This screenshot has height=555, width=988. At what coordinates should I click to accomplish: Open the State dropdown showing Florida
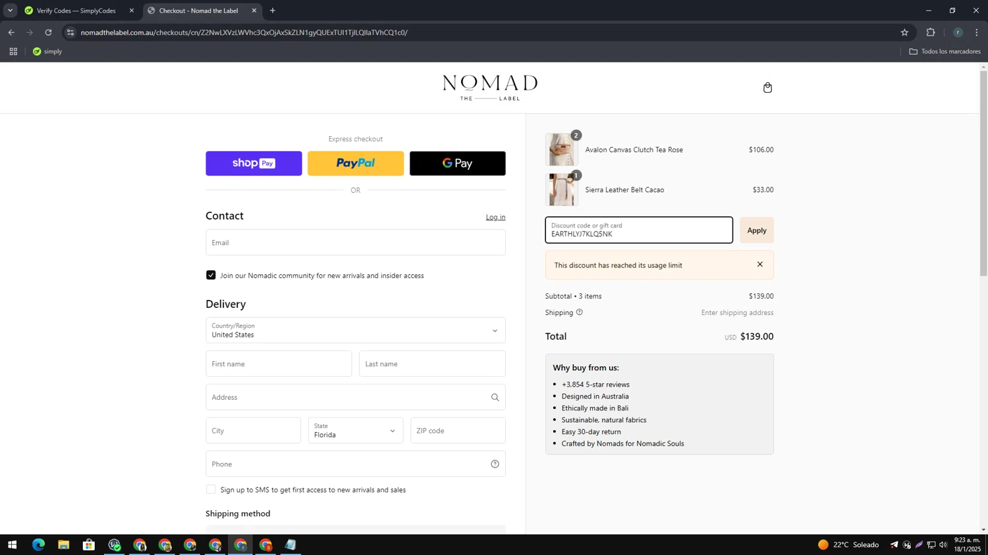(x=356, y=431)
